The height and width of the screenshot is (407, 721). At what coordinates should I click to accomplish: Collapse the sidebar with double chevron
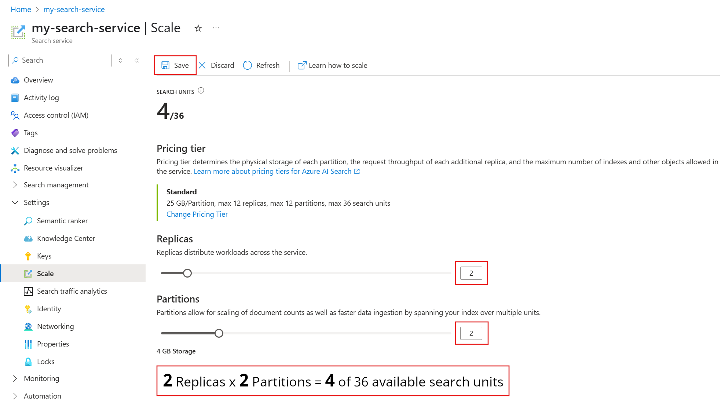[137, 60]
